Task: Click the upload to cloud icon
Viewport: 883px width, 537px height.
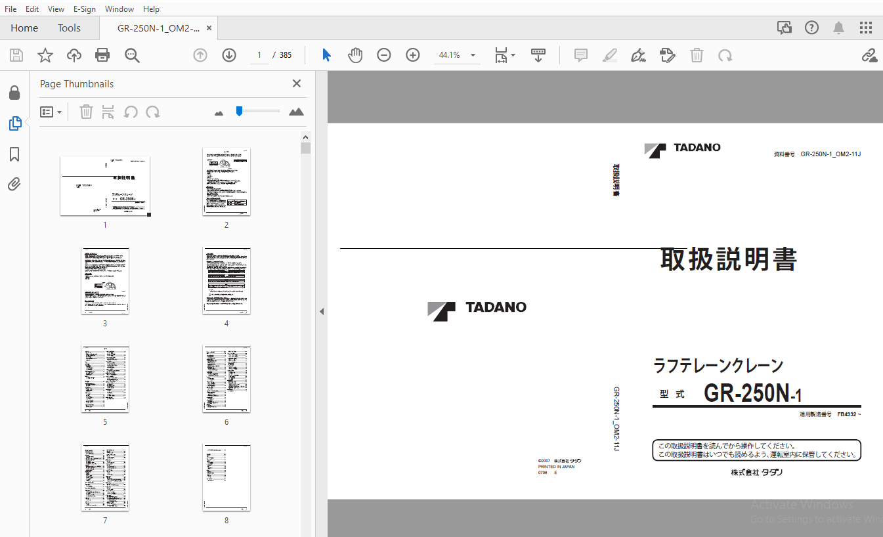Action: pyautogui.click(x=74, y=55)
